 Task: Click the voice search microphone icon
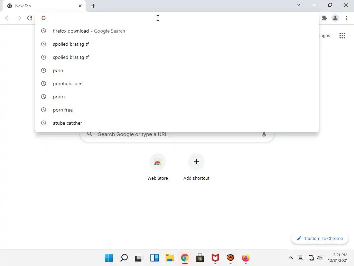(x=264, y=134)
